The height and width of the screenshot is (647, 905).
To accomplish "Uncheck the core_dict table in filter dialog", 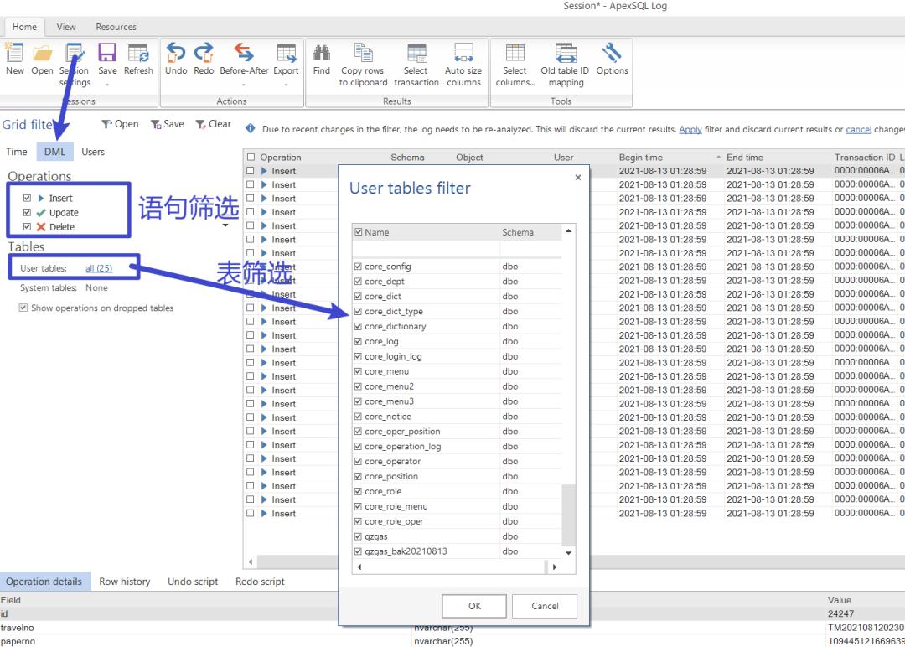I will 359,296.
